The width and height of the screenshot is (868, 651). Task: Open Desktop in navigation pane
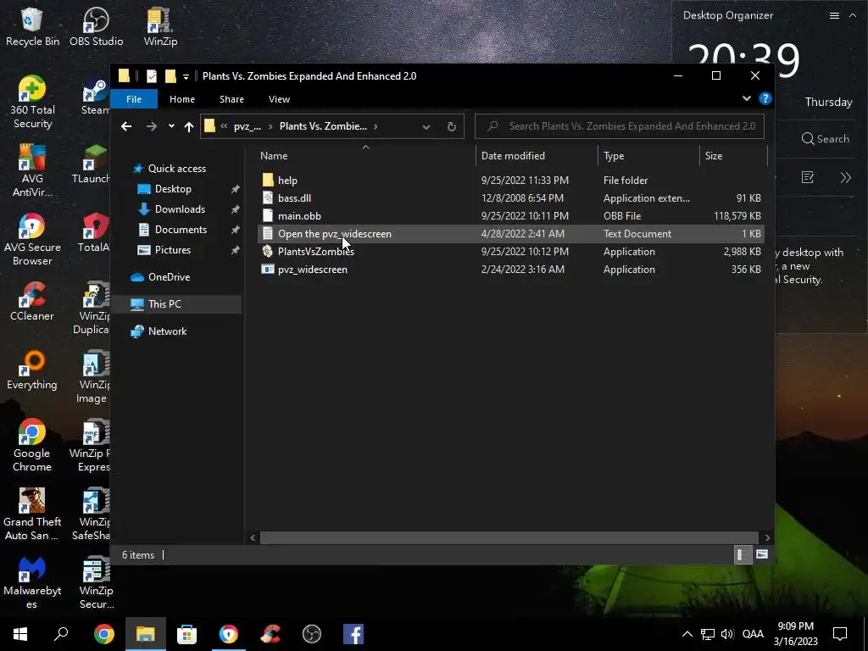click(173, 189)
